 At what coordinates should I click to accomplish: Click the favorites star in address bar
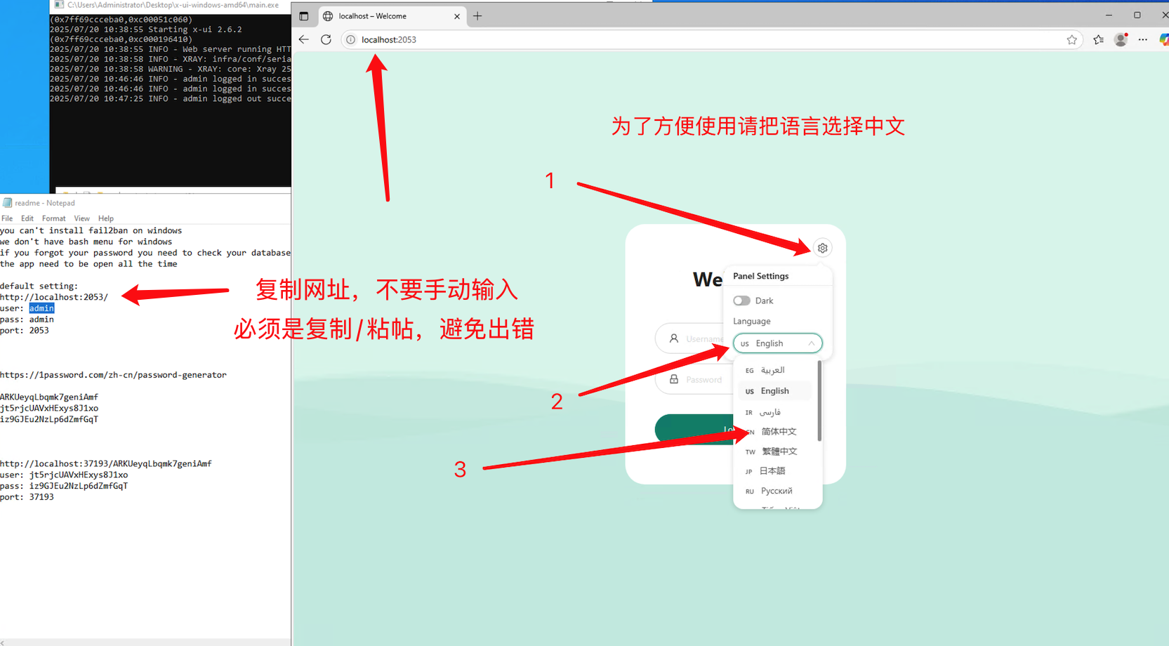(1071, 40)
